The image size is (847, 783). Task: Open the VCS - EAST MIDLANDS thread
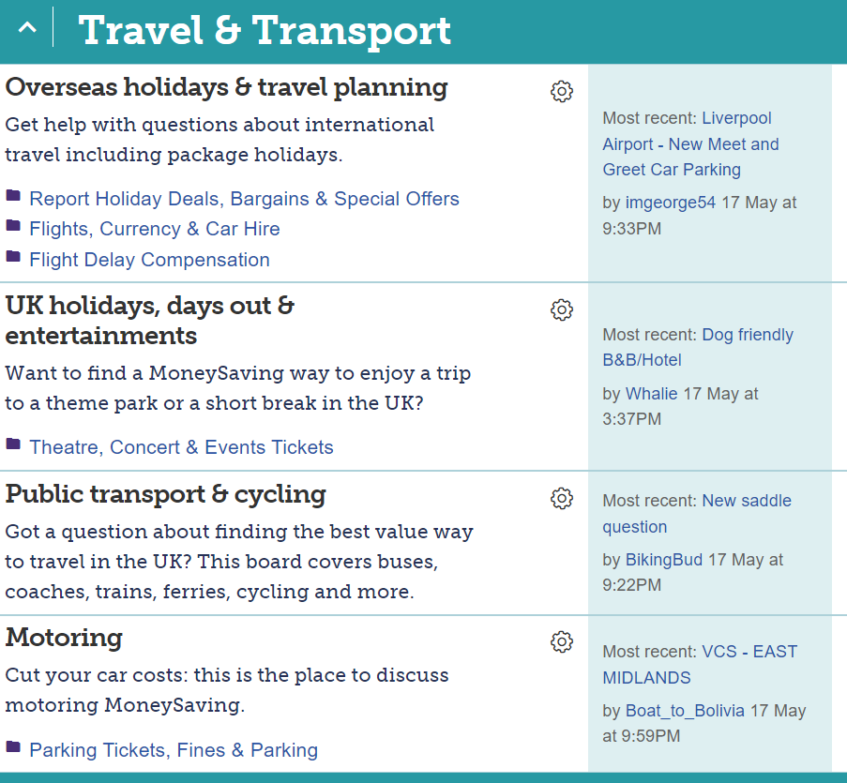tap(700, 664)
